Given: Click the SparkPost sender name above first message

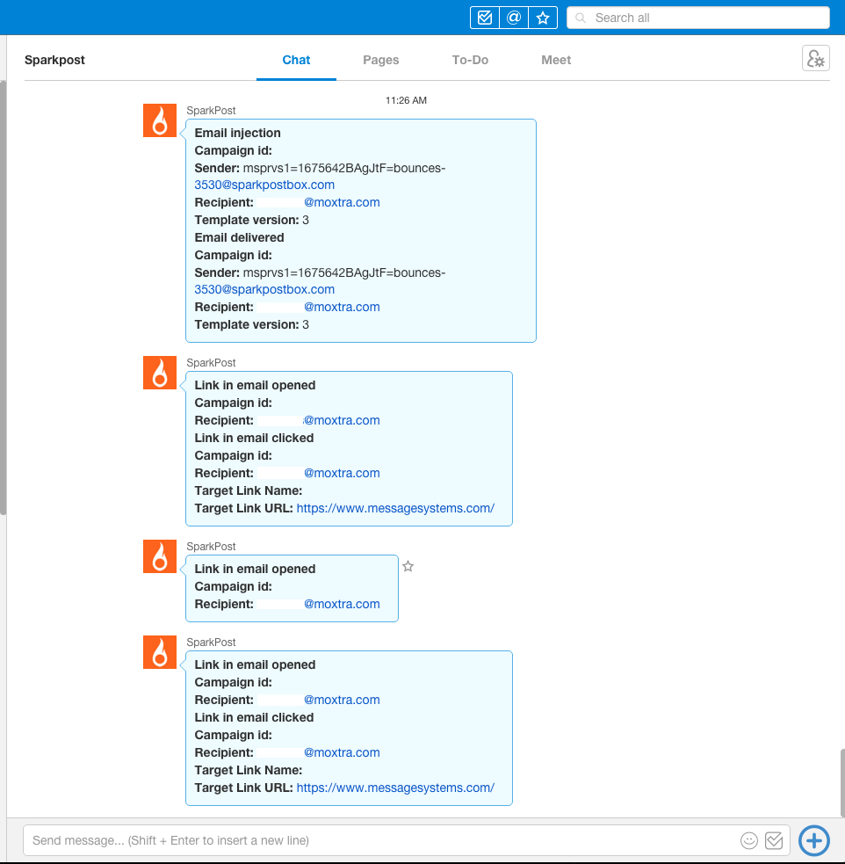Looking at the screenshot, I should click(211, 110).
